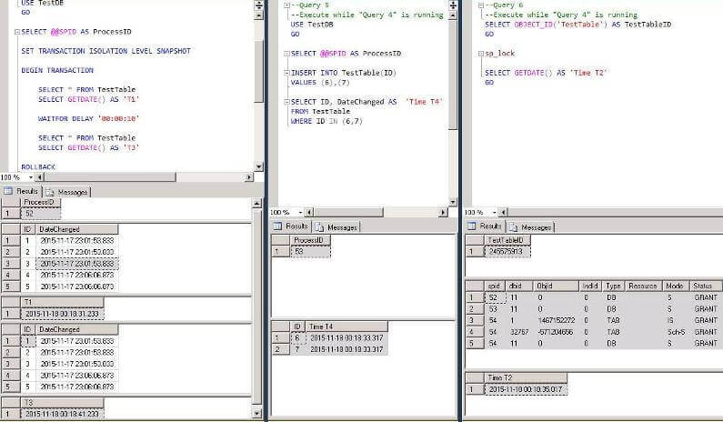Click up arrow of left results scrollbar

[256, 203]
